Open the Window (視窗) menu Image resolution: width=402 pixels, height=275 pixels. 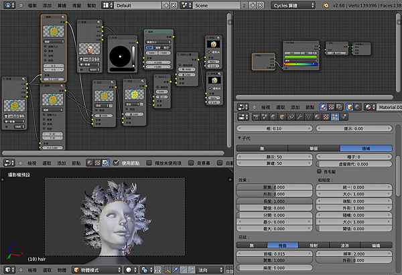(x=77, y=5)
